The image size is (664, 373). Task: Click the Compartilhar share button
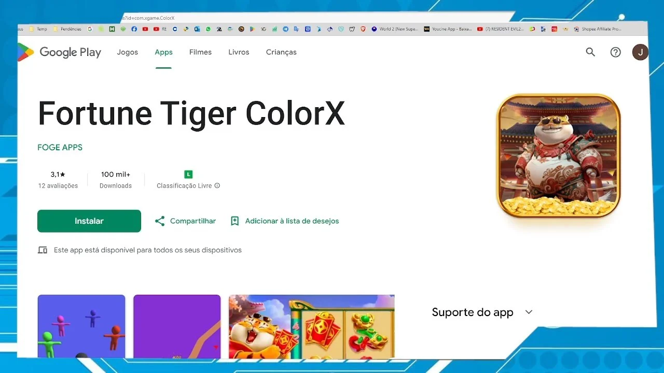185,221
